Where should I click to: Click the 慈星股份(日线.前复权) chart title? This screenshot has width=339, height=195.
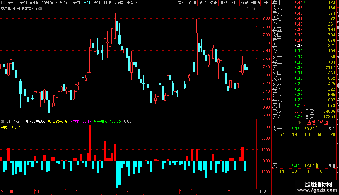click(x=19, y=9)
